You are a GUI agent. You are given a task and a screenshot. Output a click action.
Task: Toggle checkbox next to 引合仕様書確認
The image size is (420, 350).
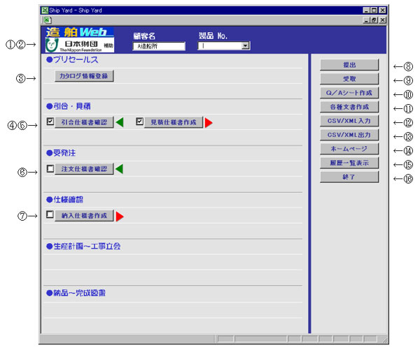click(x=50, y=122)
